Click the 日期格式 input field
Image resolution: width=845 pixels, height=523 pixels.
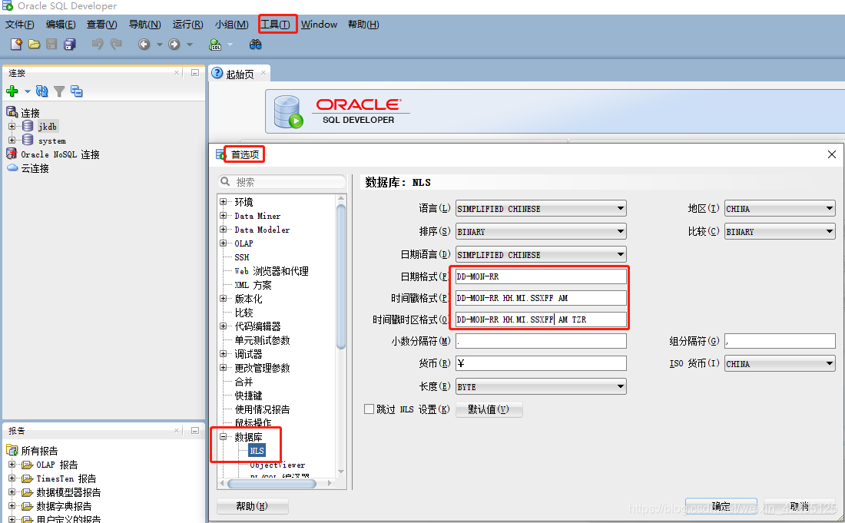[541, 276]
